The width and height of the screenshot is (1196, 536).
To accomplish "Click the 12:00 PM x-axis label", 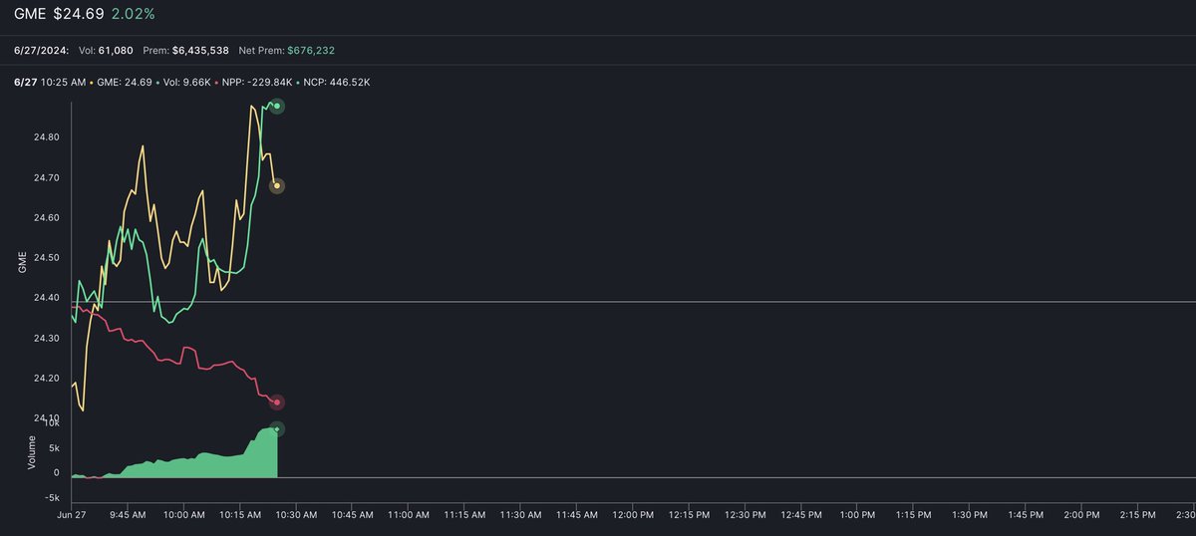I will click(x=634, y=516).
